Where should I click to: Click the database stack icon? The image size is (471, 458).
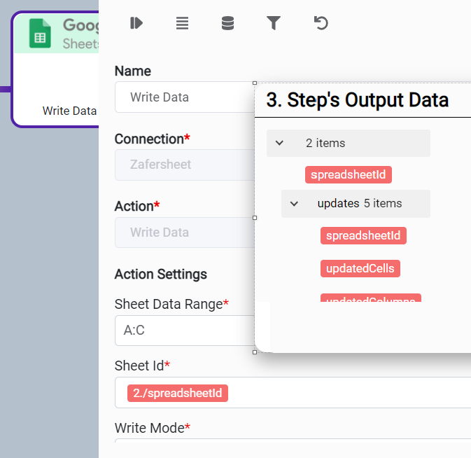(x=227, y=23)
